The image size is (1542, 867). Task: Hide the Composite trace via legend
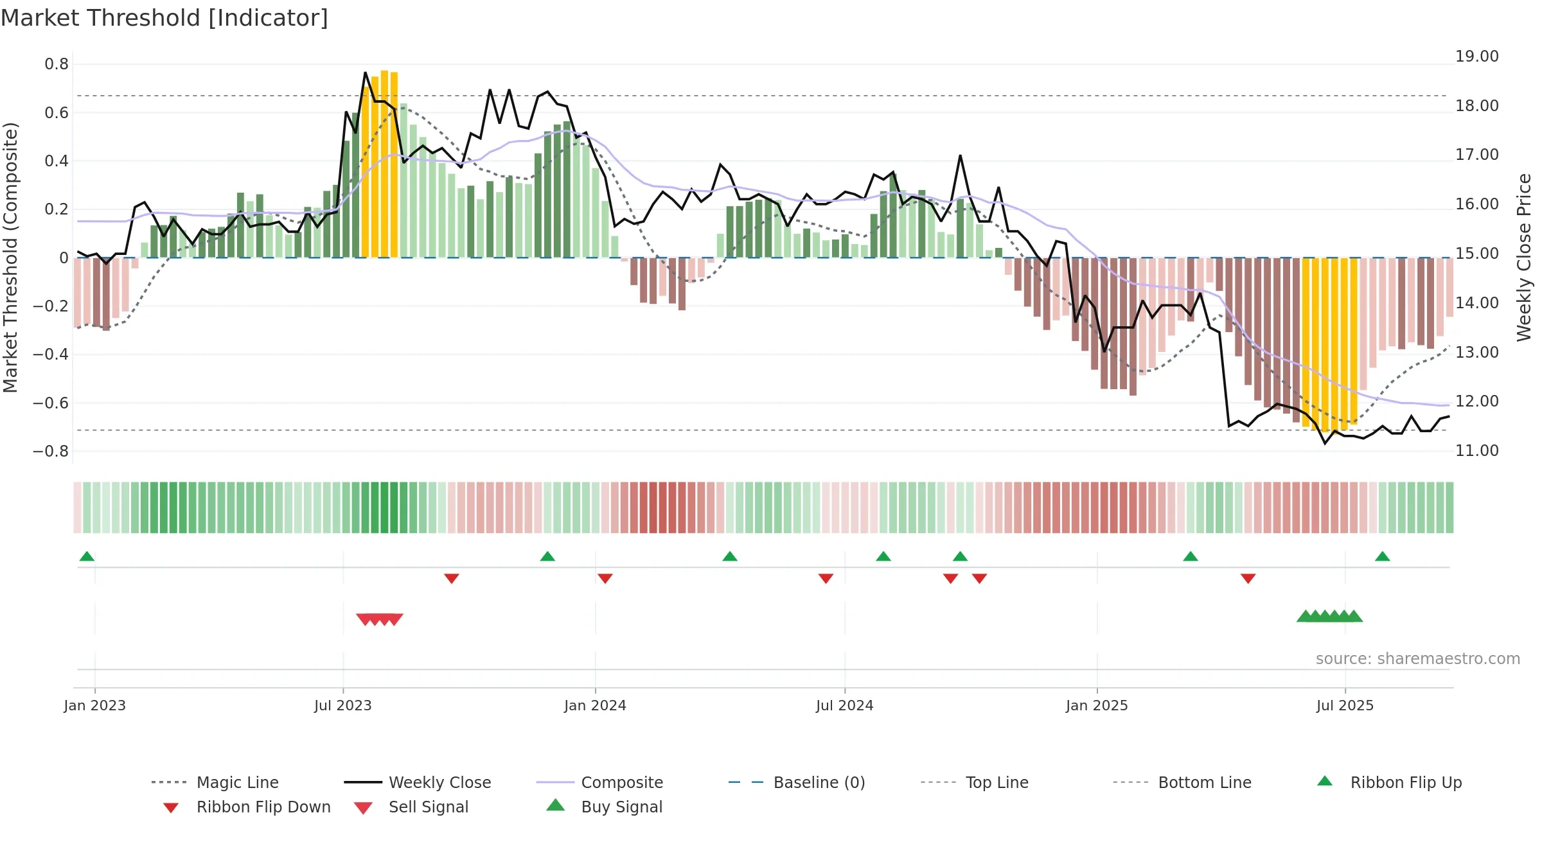[x=599, y=782]
